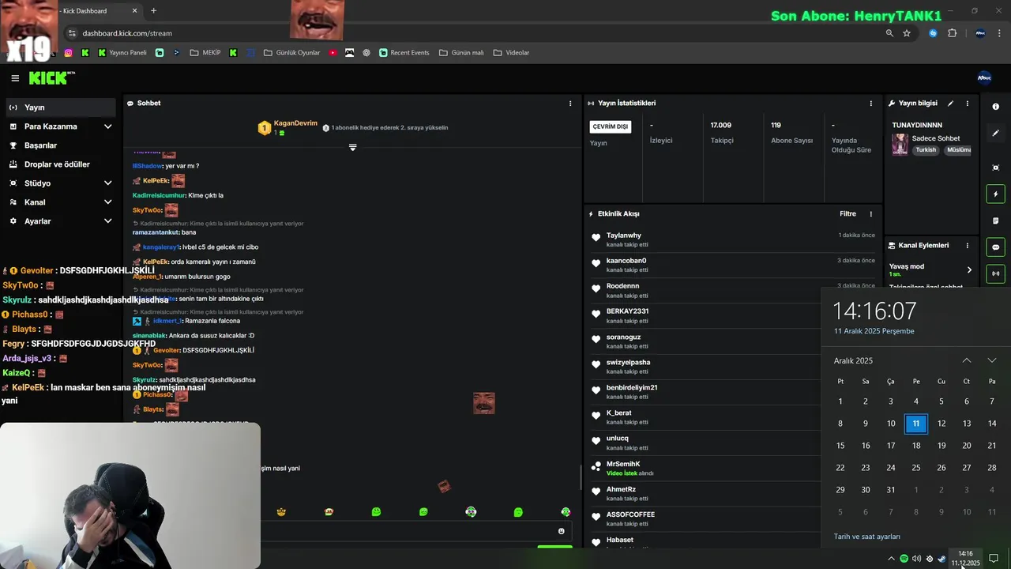Screen dimensions: 1011x569
Task: Open the Videolar bookmark folder
Action: click(511, 53)
